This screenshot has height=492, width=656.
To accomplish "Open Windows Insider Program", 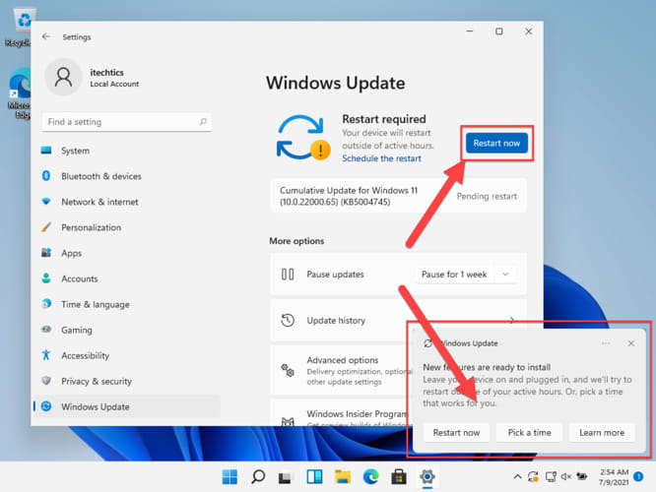I will (x=341, y=413).
